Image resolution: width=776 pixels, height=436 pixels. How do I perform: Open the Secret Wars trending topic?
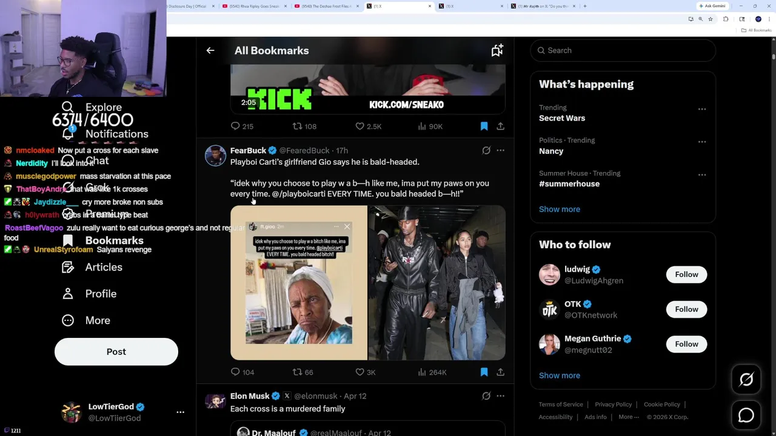562,118
